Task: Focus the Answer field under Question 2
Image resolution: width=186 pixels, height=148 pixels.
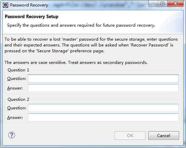Action: (x=103, y=117)
